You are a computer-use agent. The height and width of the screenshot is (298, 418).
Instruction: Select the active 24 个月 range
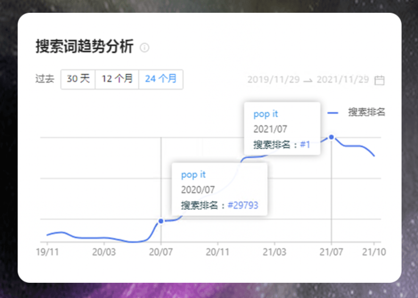click(161, 79)
